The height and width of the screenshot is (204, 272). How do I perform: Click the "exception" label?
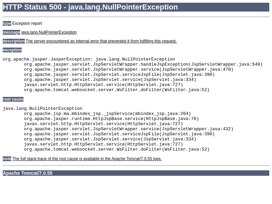[12, 50]
